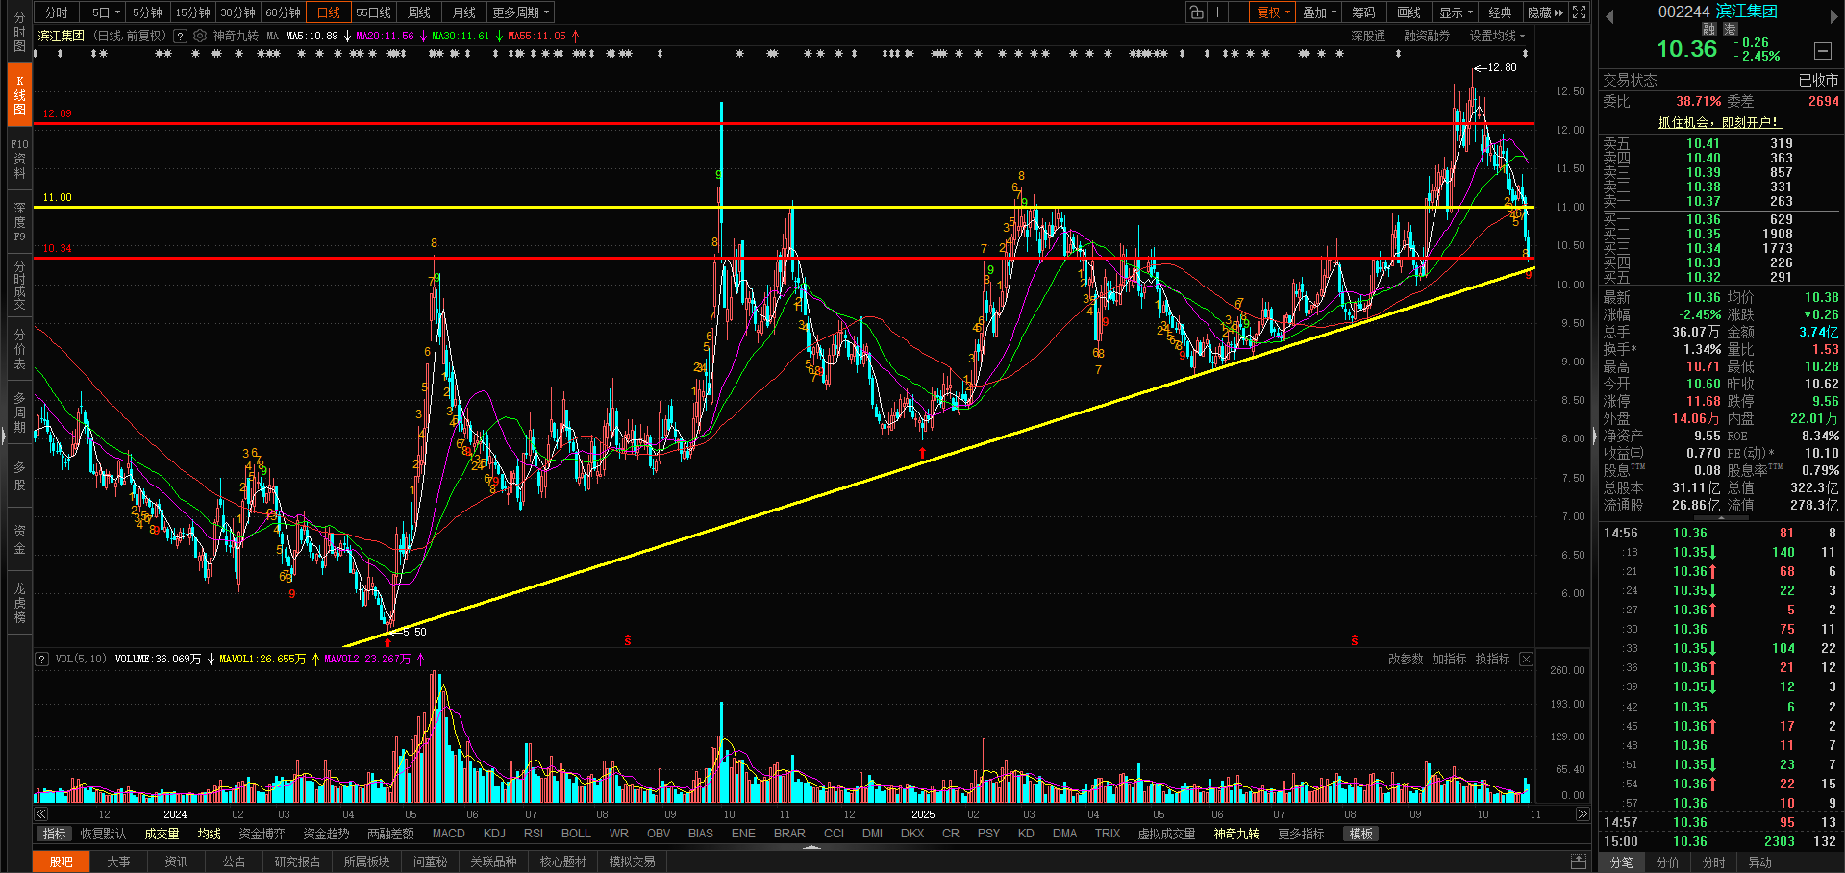Switch to 周线 period tab
Viewport: 1845px width, 873px height.
pyautogui.click(x=419, y=12)
